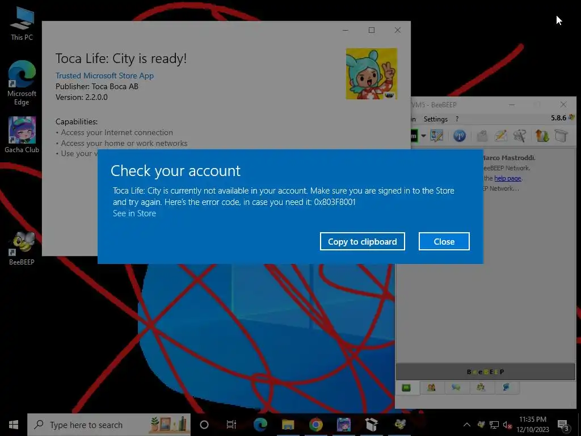Click the edit profile icon in BeeBEEP toolbar
Screen dimensions: 581x436
436,136
